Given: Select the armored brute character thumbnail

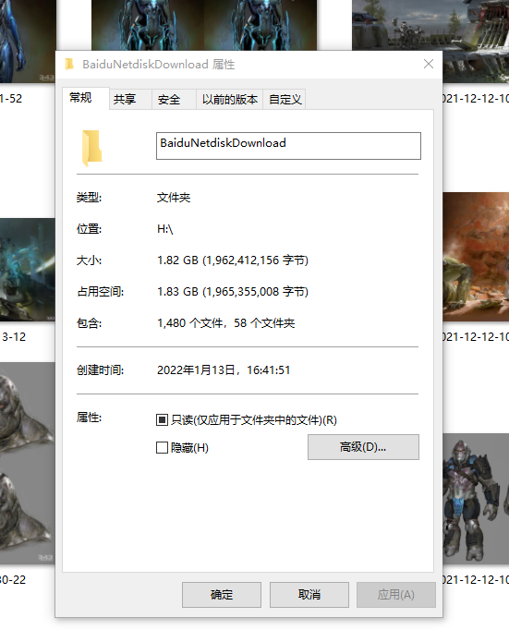Looking at the screenshot, I should click(476, 498).
